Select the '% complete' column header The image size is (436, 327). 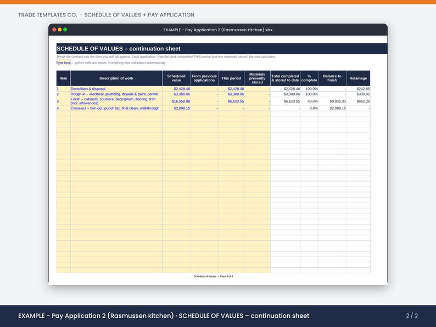pos(309,78)
